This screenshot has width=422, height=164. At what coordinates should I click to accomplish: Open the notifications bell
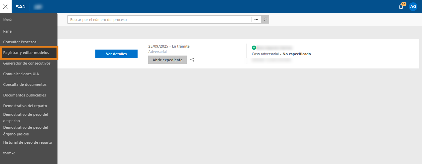click(x=401, y=7)
